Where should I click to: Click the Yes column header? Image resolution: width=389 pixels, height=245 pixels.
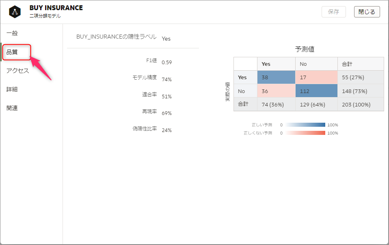tap(276, 64)
